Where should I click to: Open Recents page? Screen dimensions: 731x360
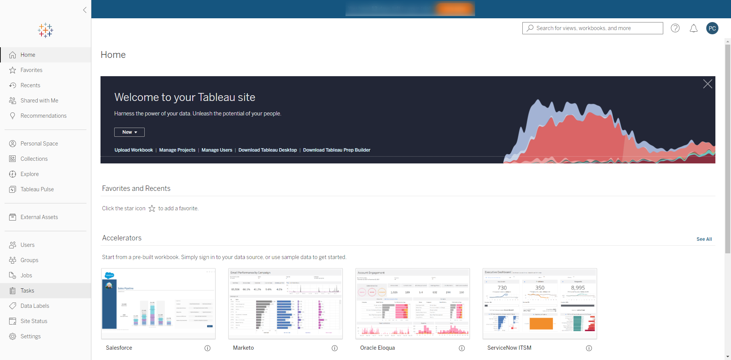click(46, 85)
